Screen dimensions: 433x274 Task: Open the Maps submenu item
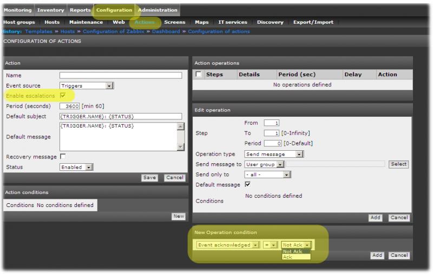click(201, 22)
